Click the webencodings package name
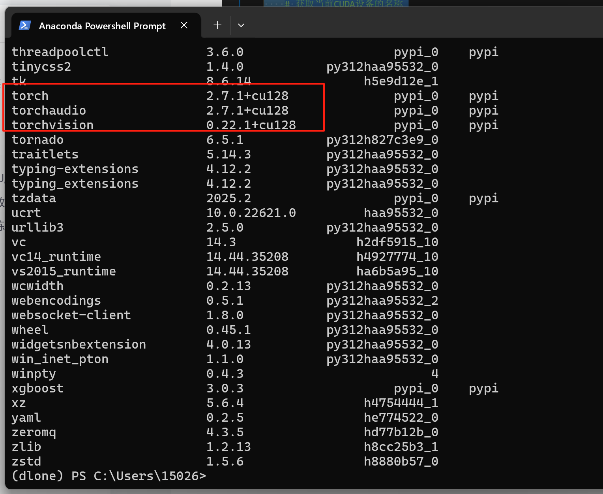The height and width of the screenshot is (494, 603). click(x=56, y=301)
